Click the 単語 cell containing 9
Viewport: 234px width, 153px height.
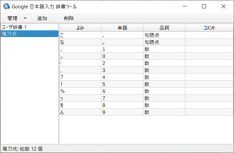tap(122, 112)
